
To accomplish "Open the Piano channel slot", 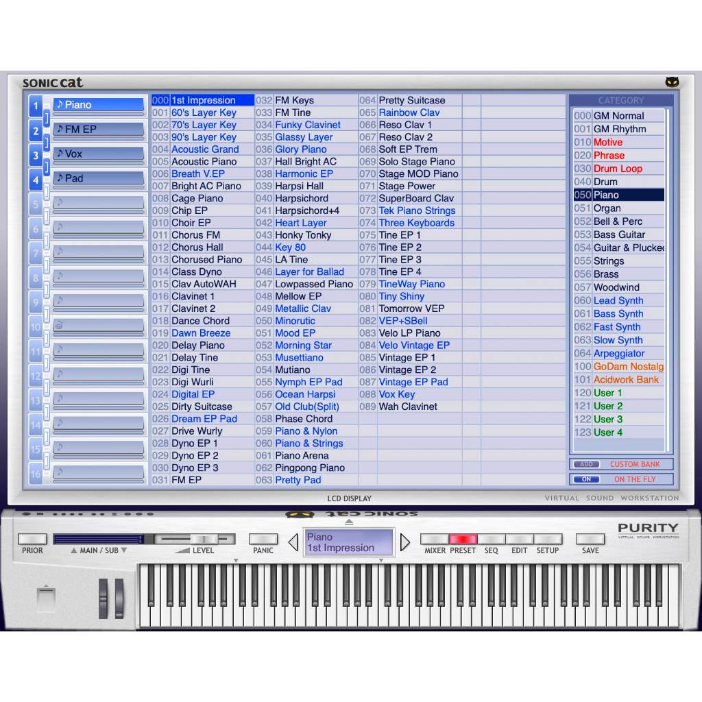I will 99,105.
